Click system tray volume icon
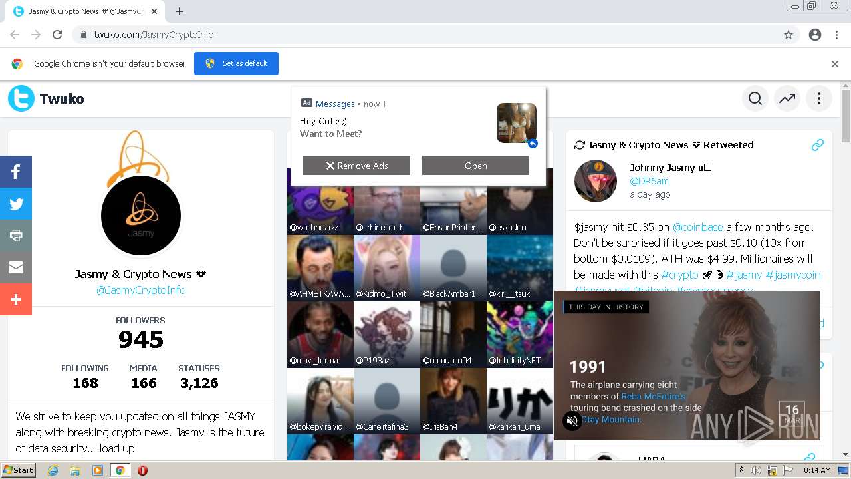This screenshot has height=479, width=851. (756, 470)
